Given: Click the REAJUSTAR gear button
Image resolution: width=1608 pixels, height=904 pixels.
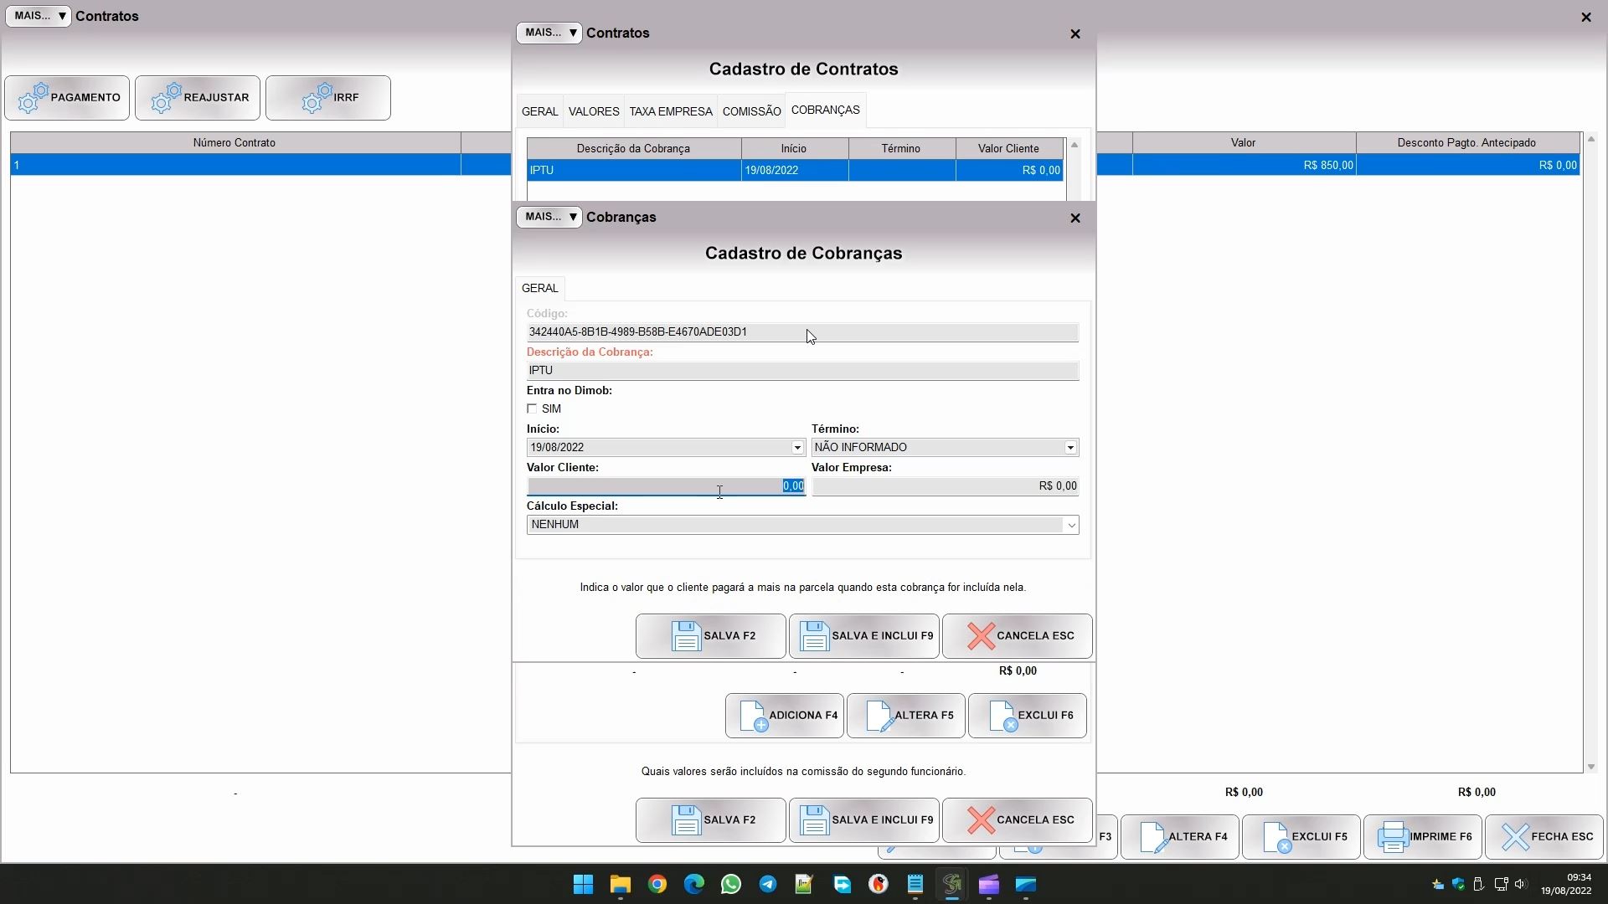Looking at the screenshot, I should [198, 98].
